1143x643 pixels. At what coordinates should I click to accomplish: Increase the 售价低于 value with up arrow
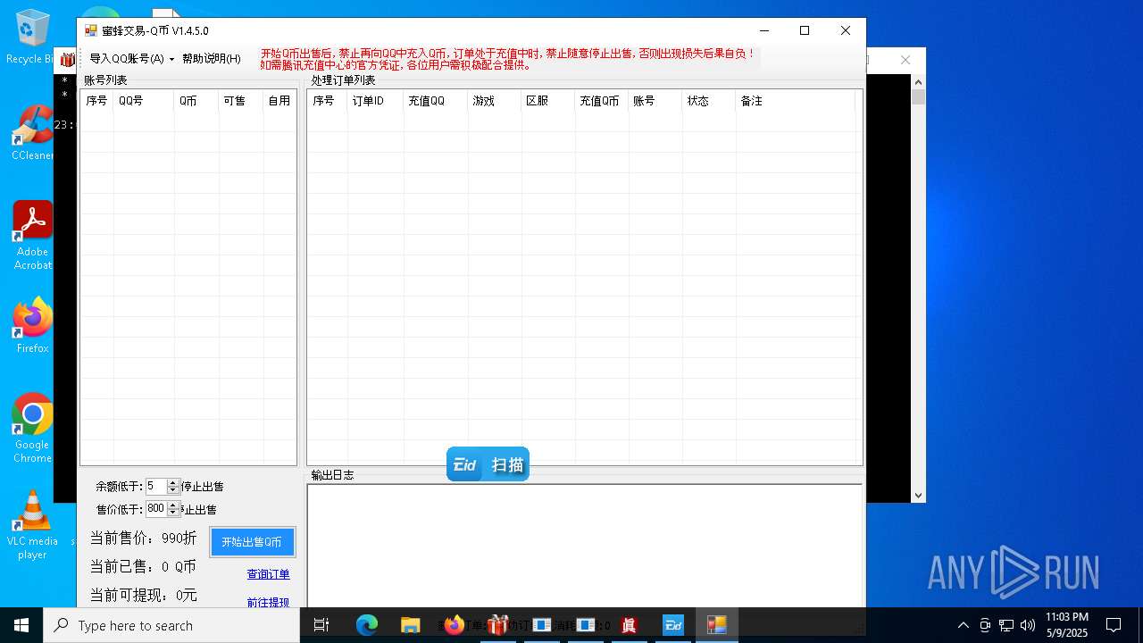click(173, 505)
